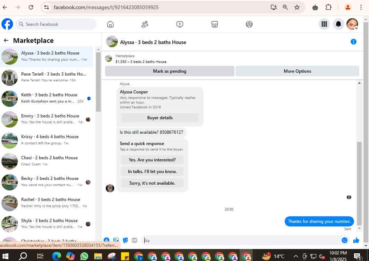Screen dimensions: 369x261
Task: Open account profile picture menu
Action: [352, 24]
